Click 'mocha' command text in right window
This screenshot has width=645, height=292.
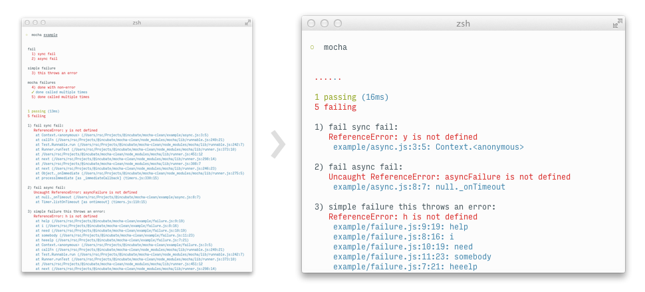click(x=335, y=47)
